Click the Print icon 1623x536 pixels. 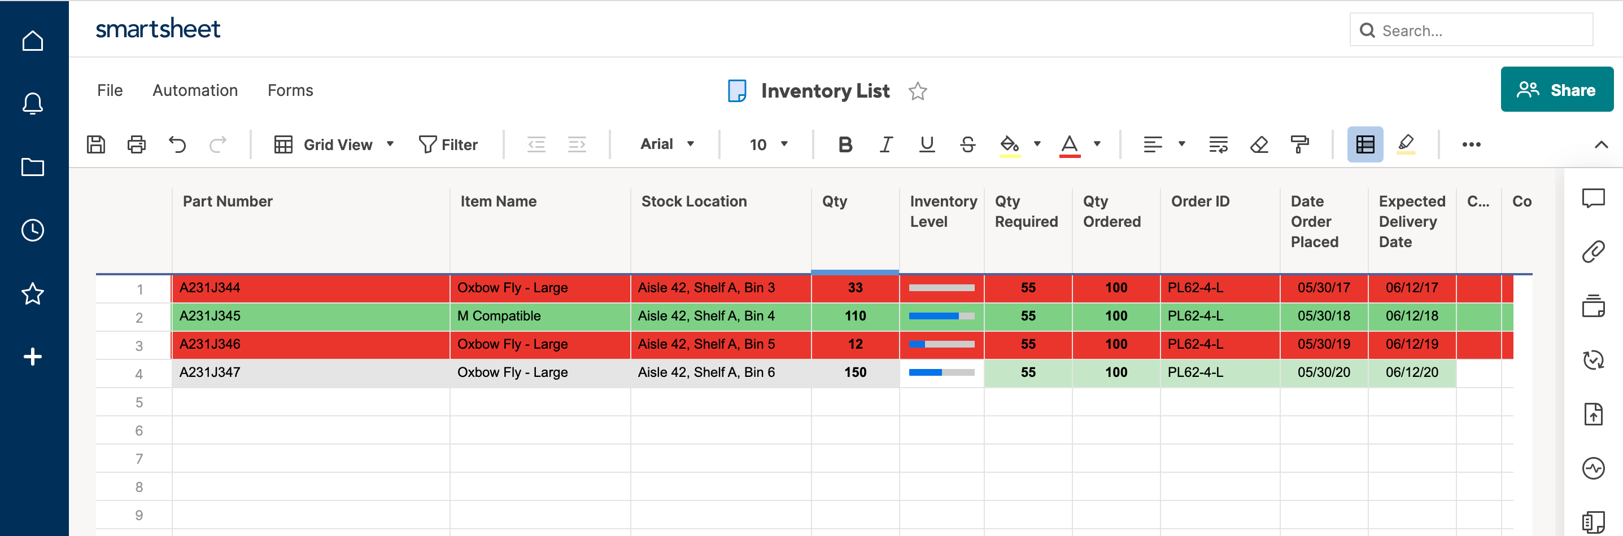pyautogui.click(x=136, y=144)
